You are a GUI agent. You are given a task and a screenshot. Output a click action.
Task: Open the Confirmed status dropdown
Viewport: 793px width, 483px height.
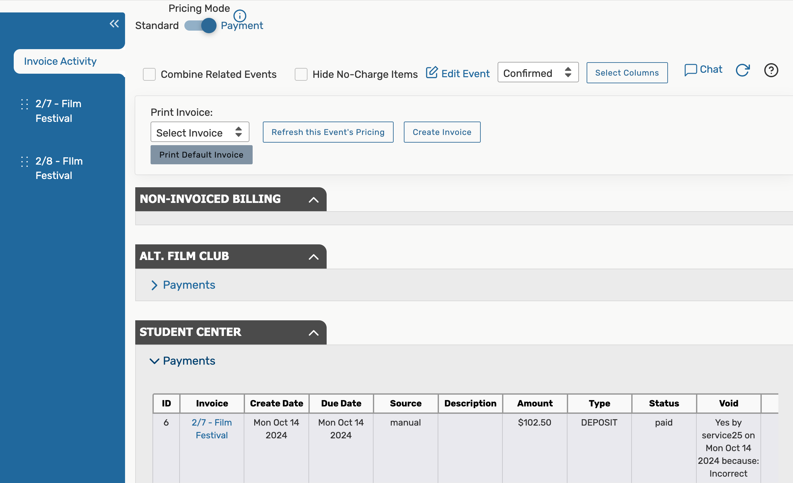[537, 73]
